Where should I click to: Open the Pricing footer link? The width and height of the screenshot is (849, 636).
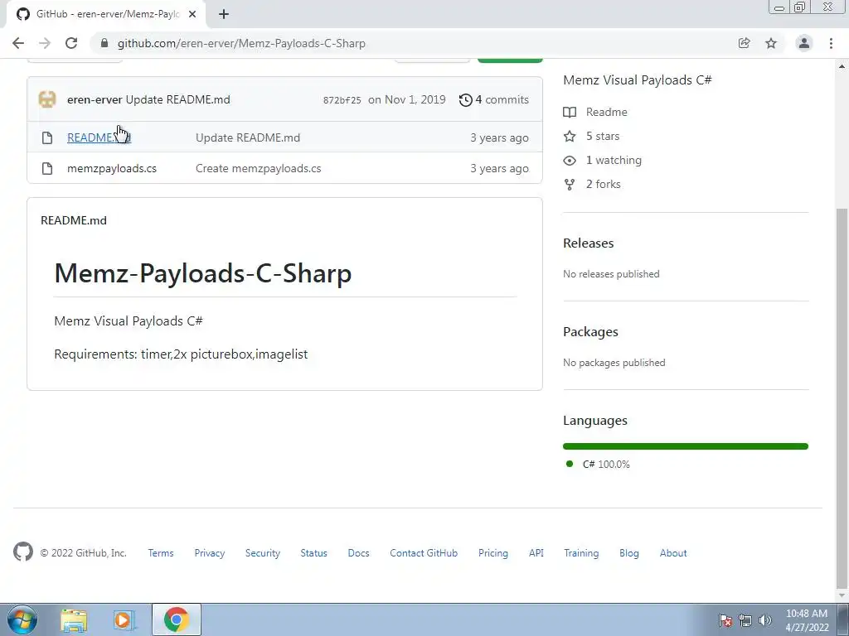[493, 552]
